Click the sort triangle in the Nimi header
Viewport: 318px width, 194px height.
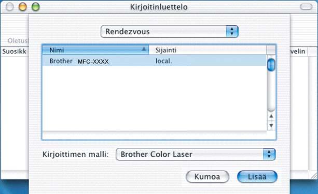144,49
